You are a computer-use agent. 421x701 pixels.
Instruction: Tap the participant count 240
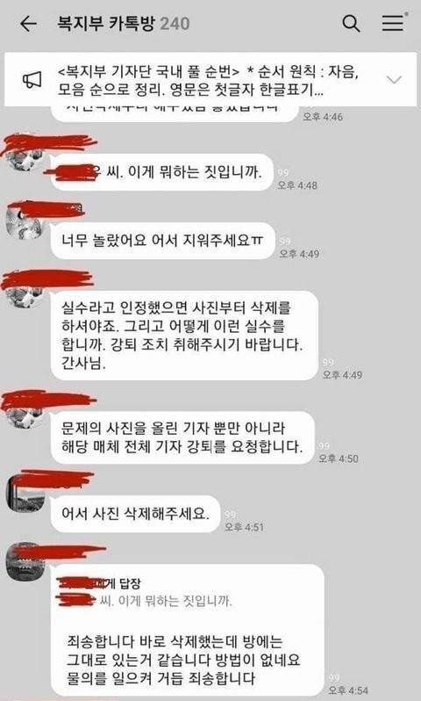(175, 24)
